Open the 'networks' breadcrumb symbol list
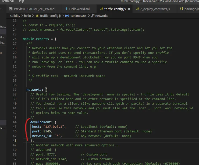The height and width of the screenshot is (165, 199). (102, 16)
